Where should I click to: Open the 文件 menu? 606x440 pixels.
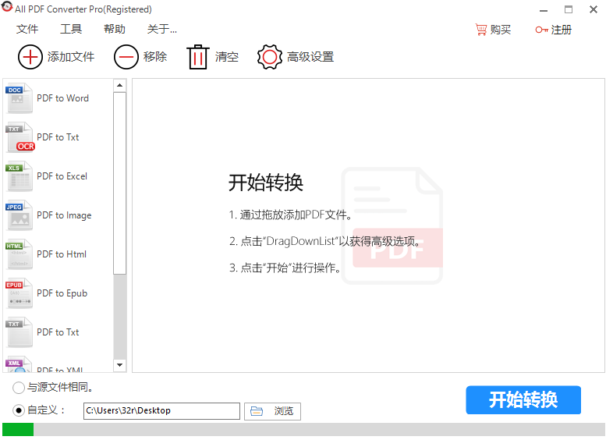(x=27, y=30)
